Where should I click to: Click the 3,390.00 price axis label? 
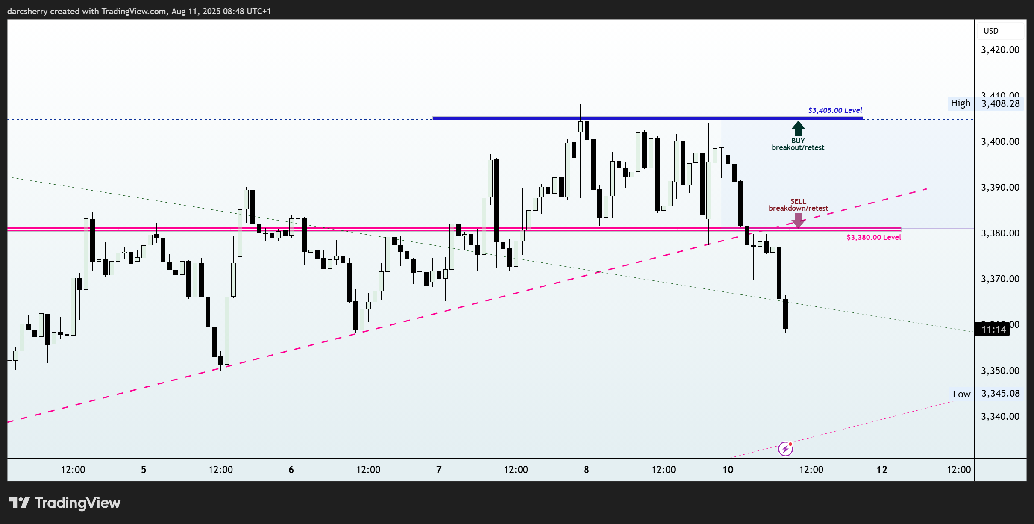coord(1000,187)
